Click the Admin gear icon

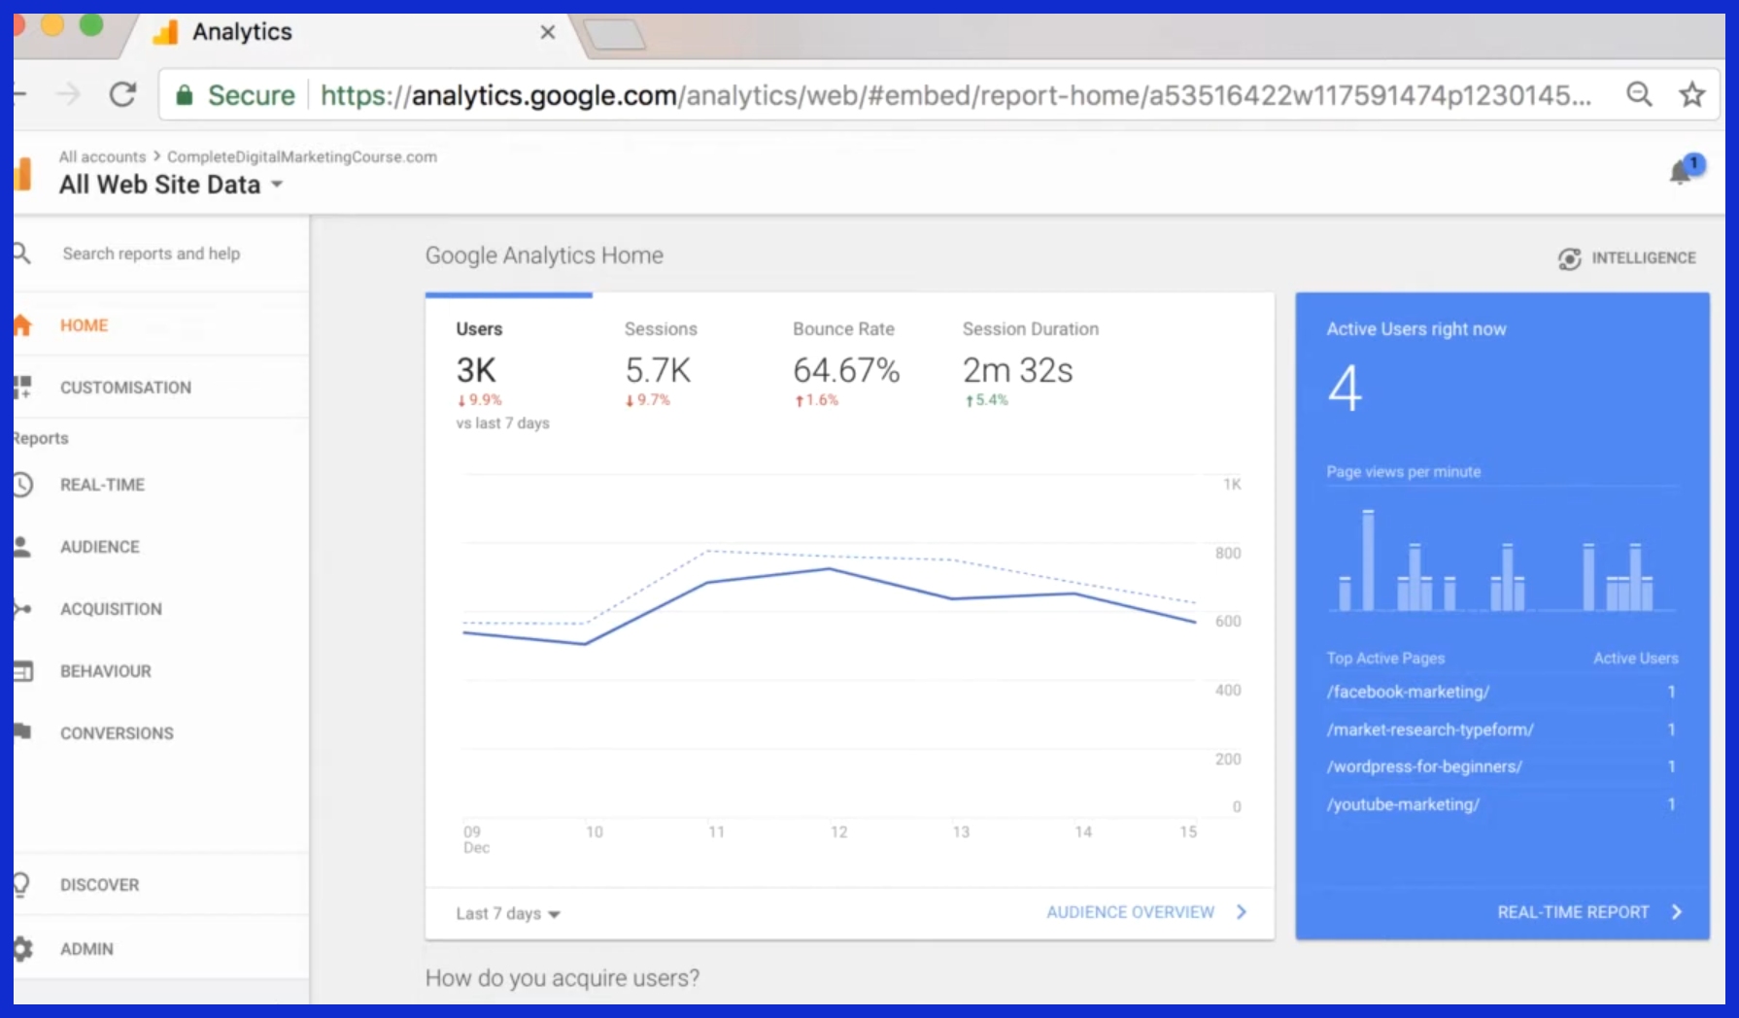(22, 948)
